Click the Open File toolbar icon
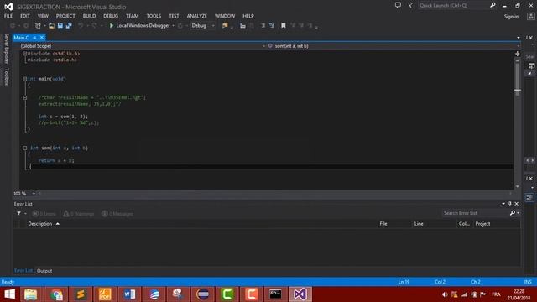Image resolution: width=537 pixels, height=302 pixels. [x=51, y=26]
